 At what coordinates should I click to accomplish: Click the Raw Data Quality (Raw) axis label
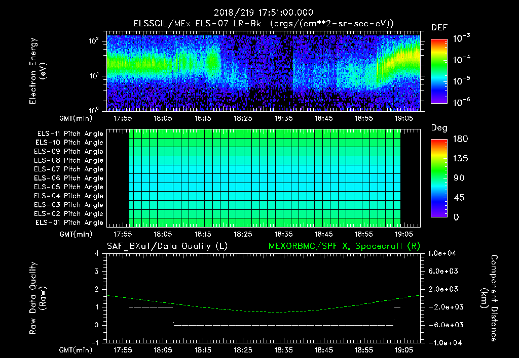pyautogui.click(x=38, y=298)
